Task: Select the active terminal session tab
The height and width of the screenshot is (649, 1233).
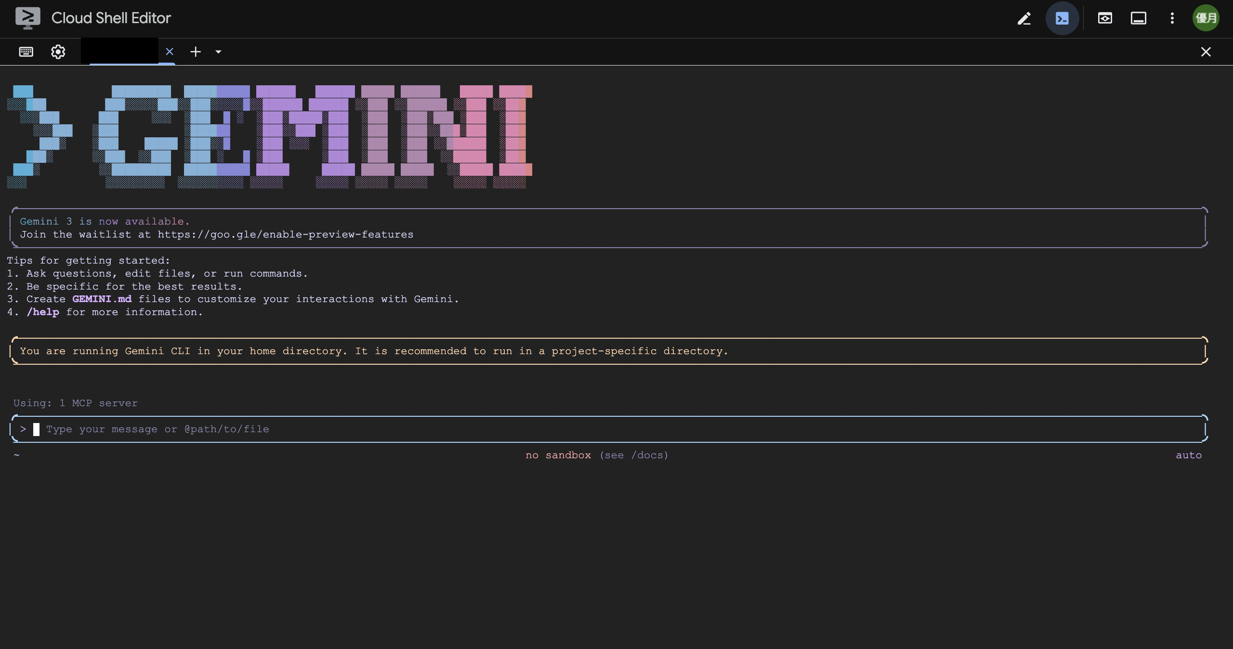Action: (x=119, y=52)
